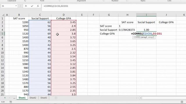186x104 pixels.
Task: Click the 'SAT score' matrix heading in column H
Action: pos(127,22)
